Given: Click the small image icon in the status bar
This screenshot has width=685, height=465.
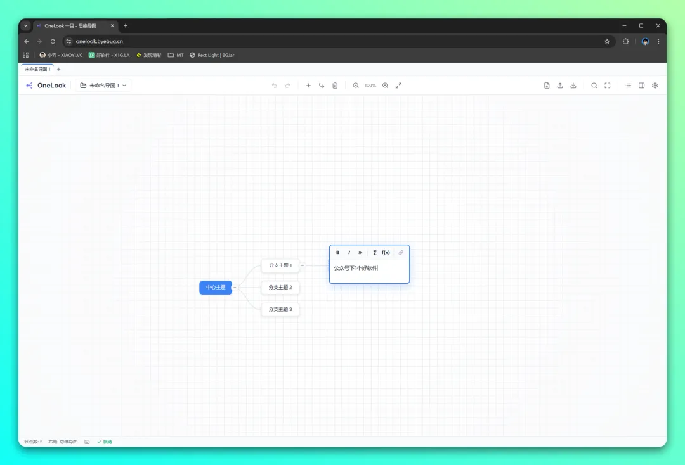Looking at the screenshot, I should click(87, 442).
